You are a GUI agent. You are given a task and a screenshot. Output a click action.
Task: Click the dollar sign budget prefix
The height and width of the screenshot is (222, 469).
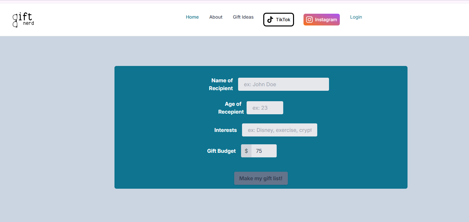coord(246,151)
